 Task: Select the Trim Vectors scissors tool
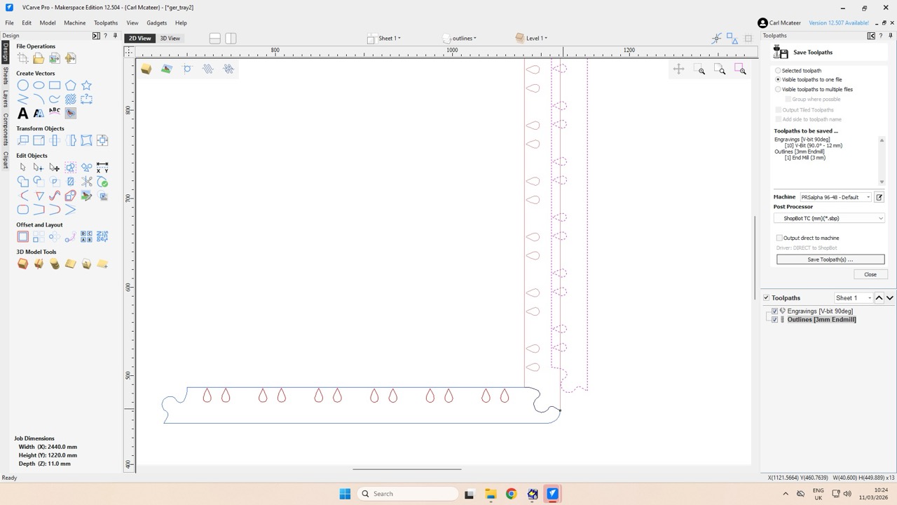[86, 182]
